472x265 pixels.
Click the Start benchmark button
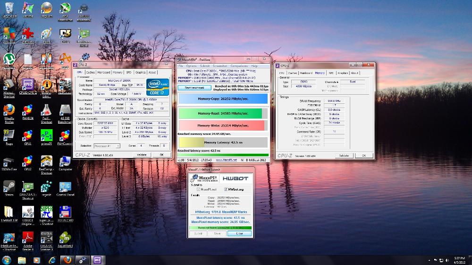194,88
